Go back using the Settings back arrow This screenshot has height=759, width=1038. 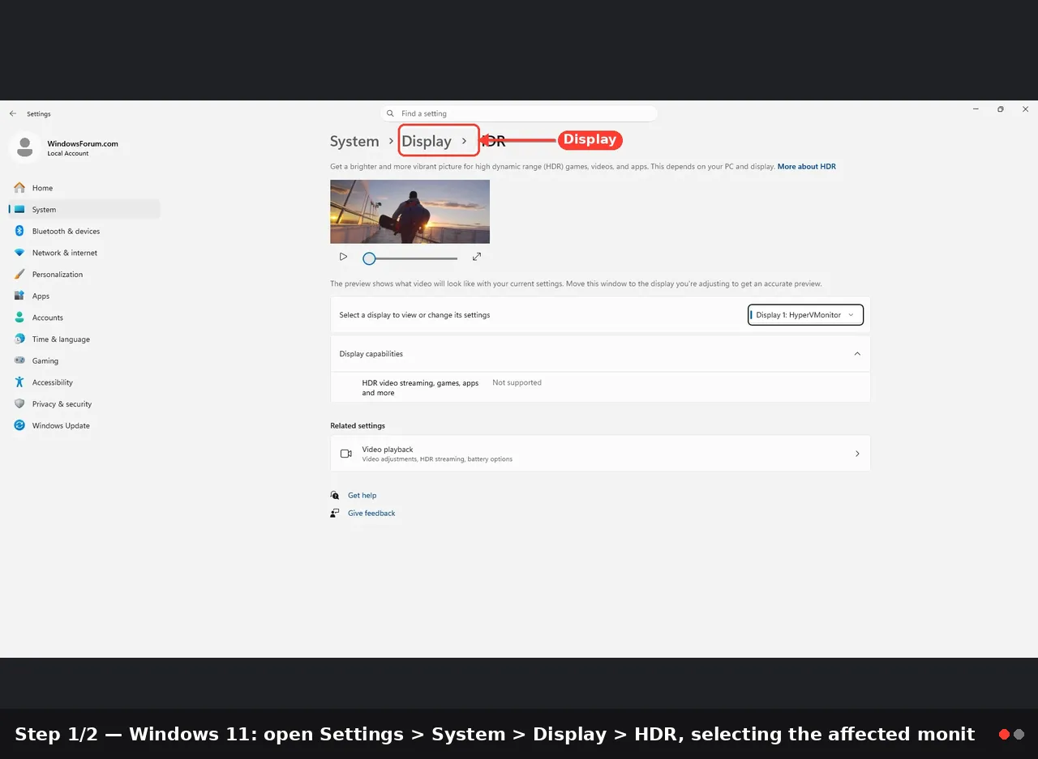click(13, 113)
